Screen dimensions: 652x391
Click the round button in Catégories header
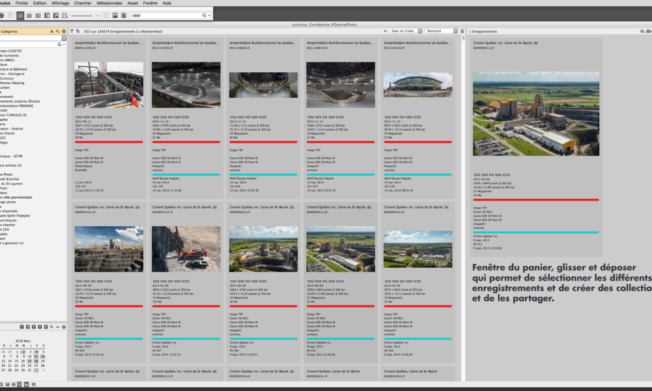coord(64,31)
